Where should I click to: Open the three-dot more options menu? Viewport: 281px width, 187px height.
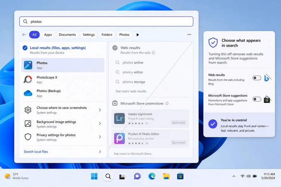[x=189, y=35]
